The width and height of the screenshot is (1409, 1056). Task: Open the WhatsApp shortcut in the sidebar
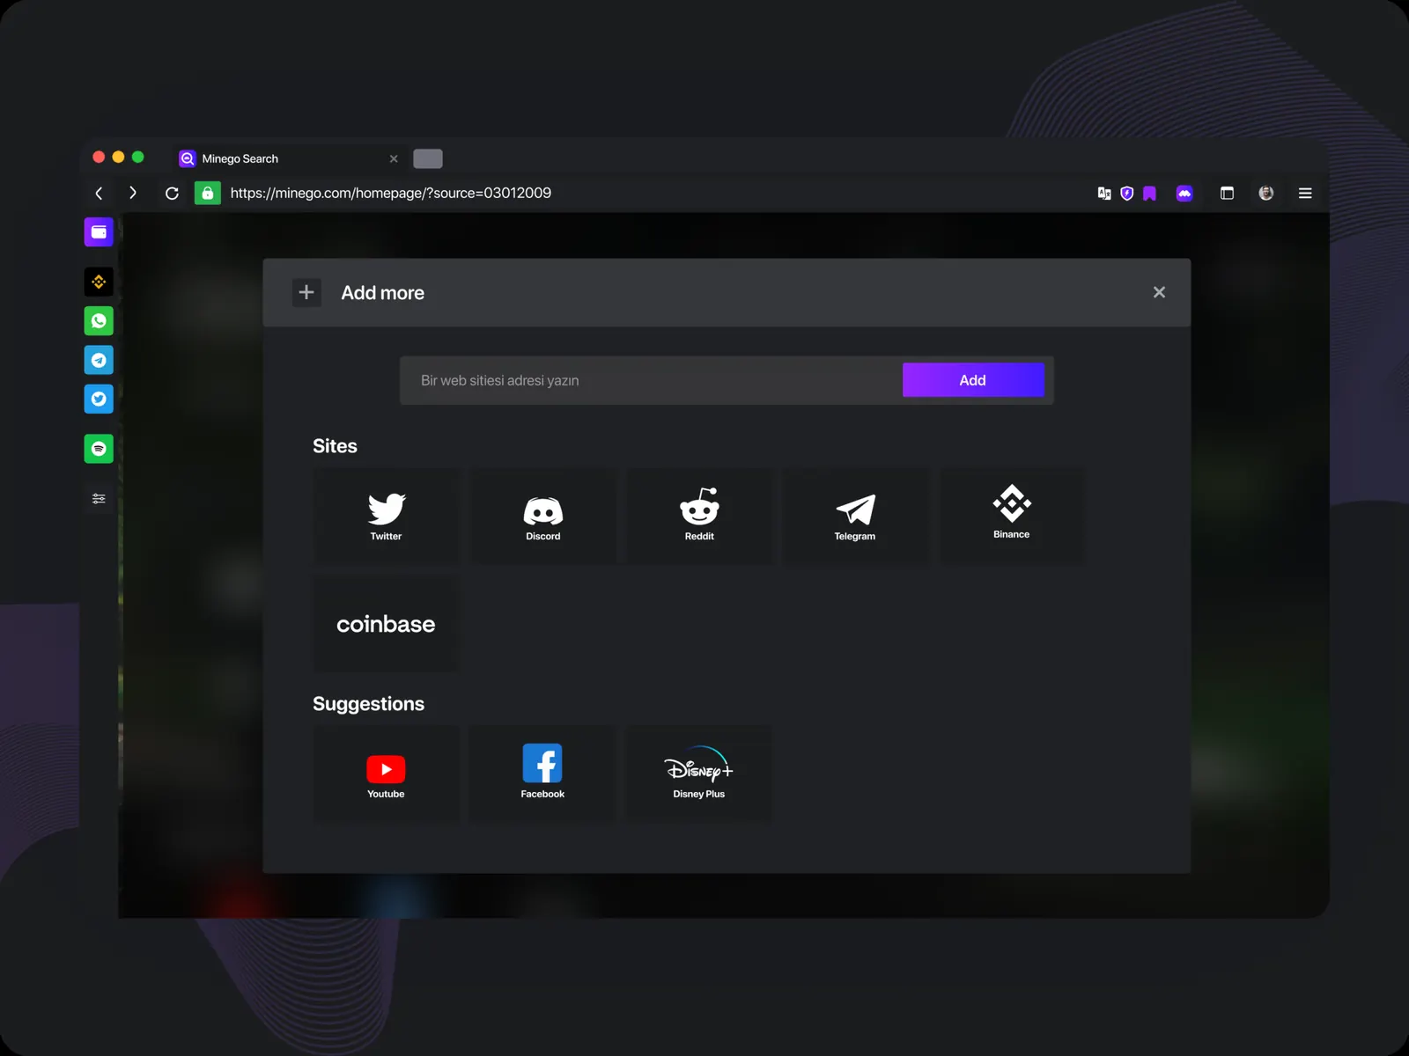click(x=99, y=321)
